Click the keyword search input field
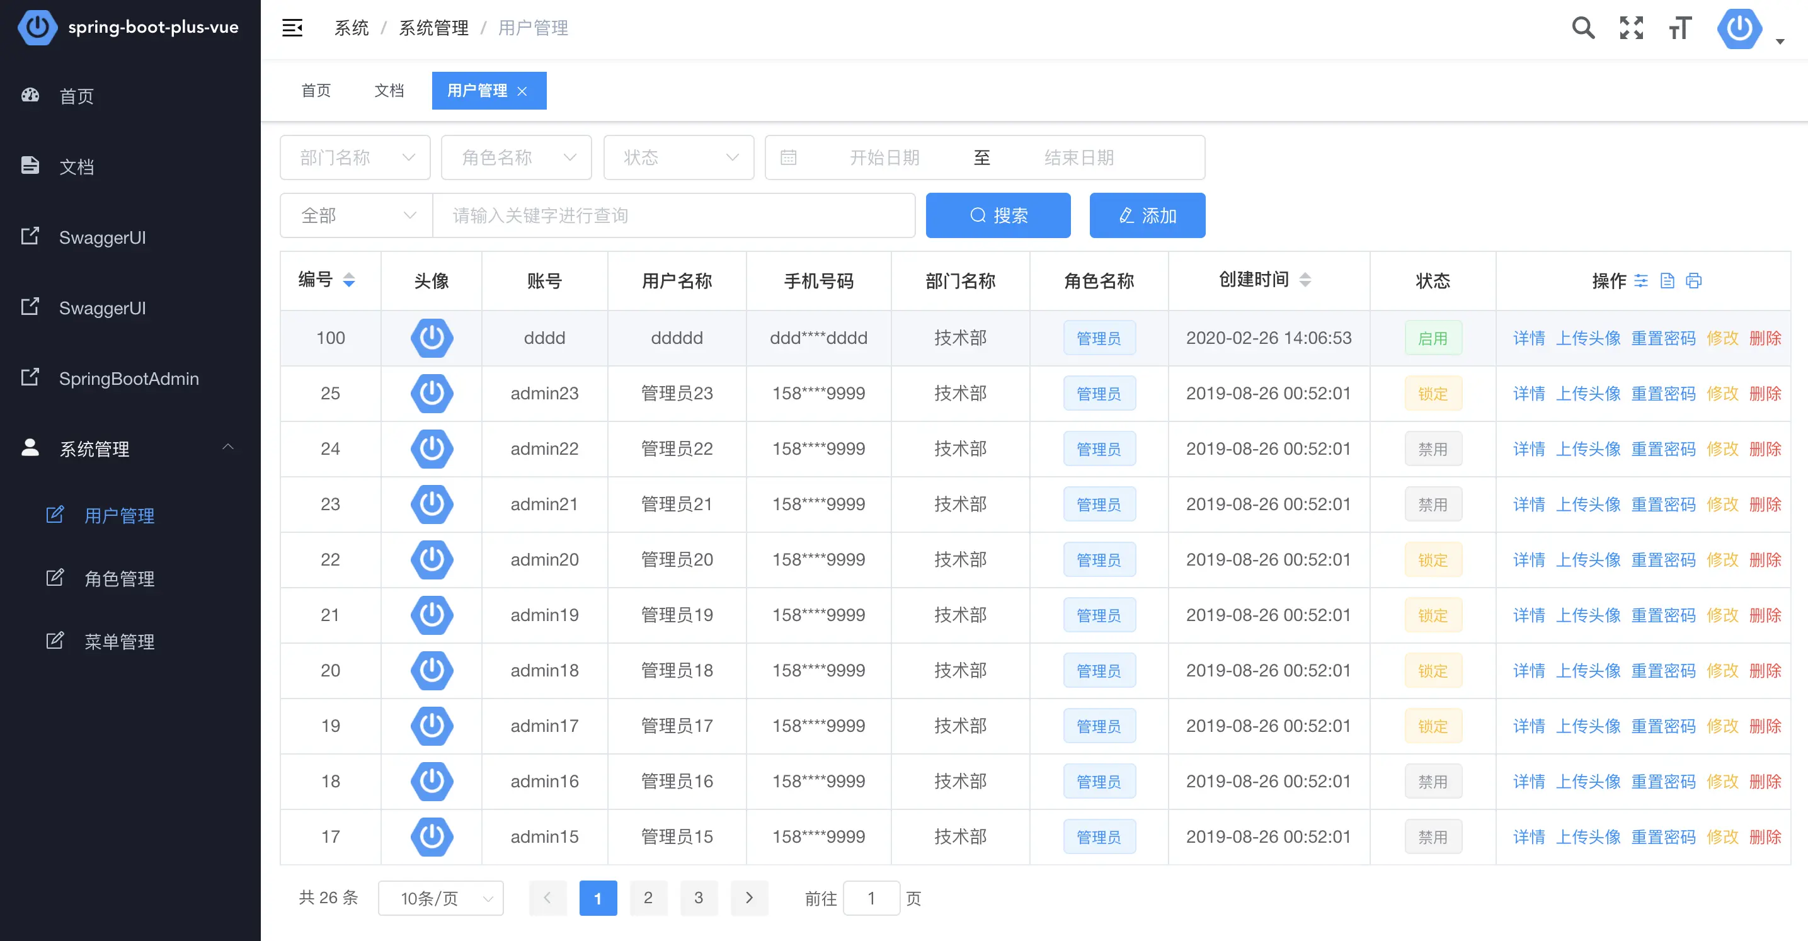The image size is (1808, 941). pos(674,215)
